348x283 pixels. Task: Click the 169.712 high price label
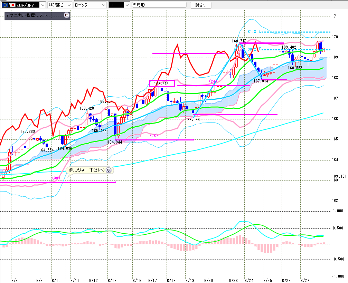[239, 41]
